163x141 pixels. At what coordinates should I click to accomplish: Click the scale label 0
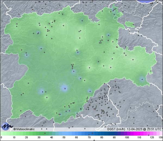point(1,137)
